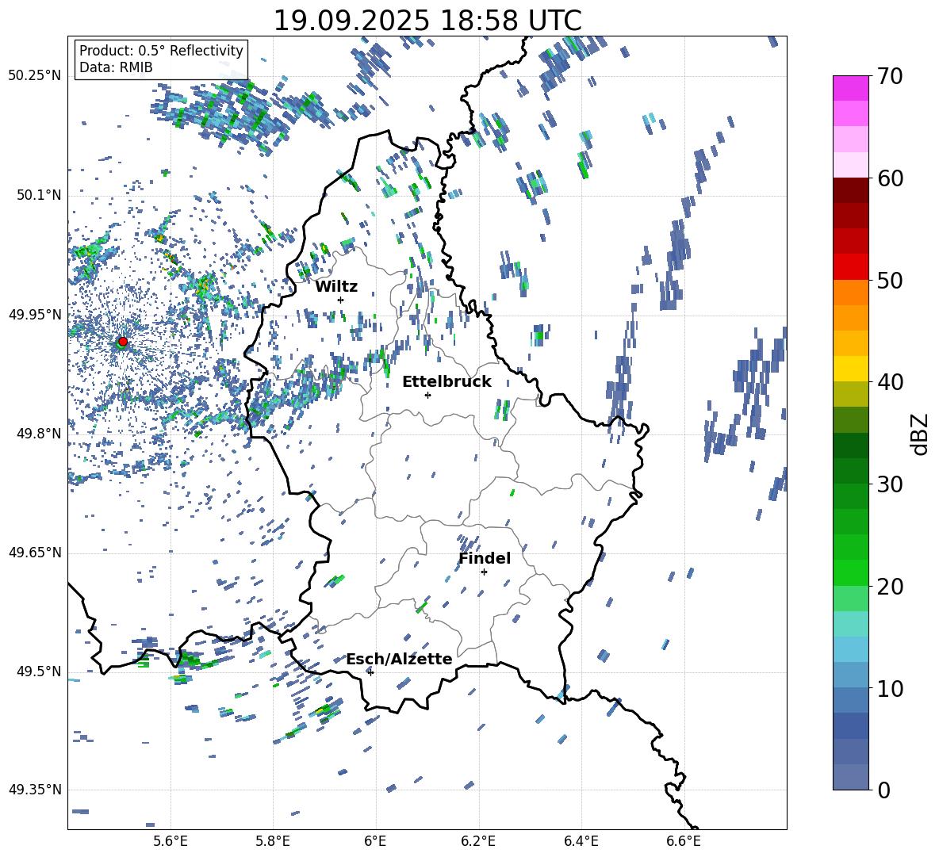The width and height of the screenshot is (939, 857).
Task: Click the colorbar tick label 20
Action: tap(890, 587)
